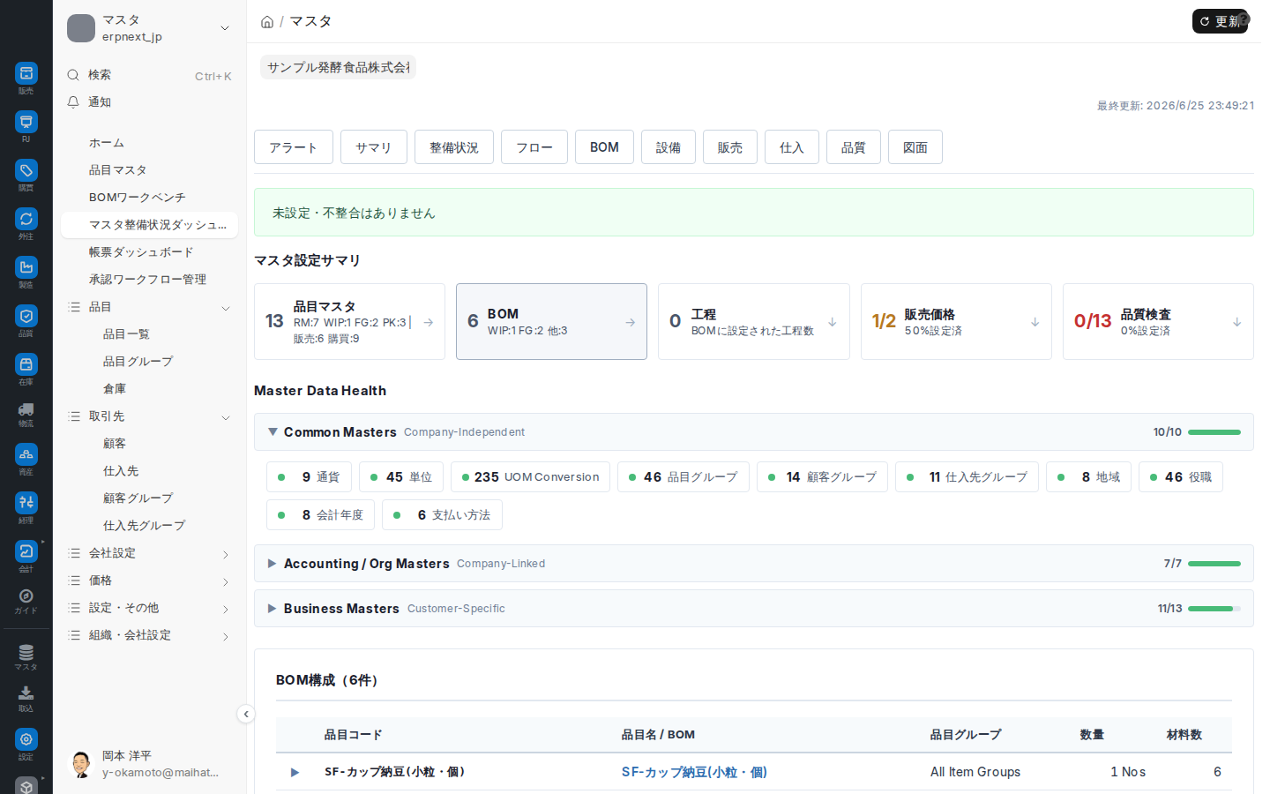Collapse the sidebar with the chevron button
Screen dimensions: 1270x794
click(246, 714)
